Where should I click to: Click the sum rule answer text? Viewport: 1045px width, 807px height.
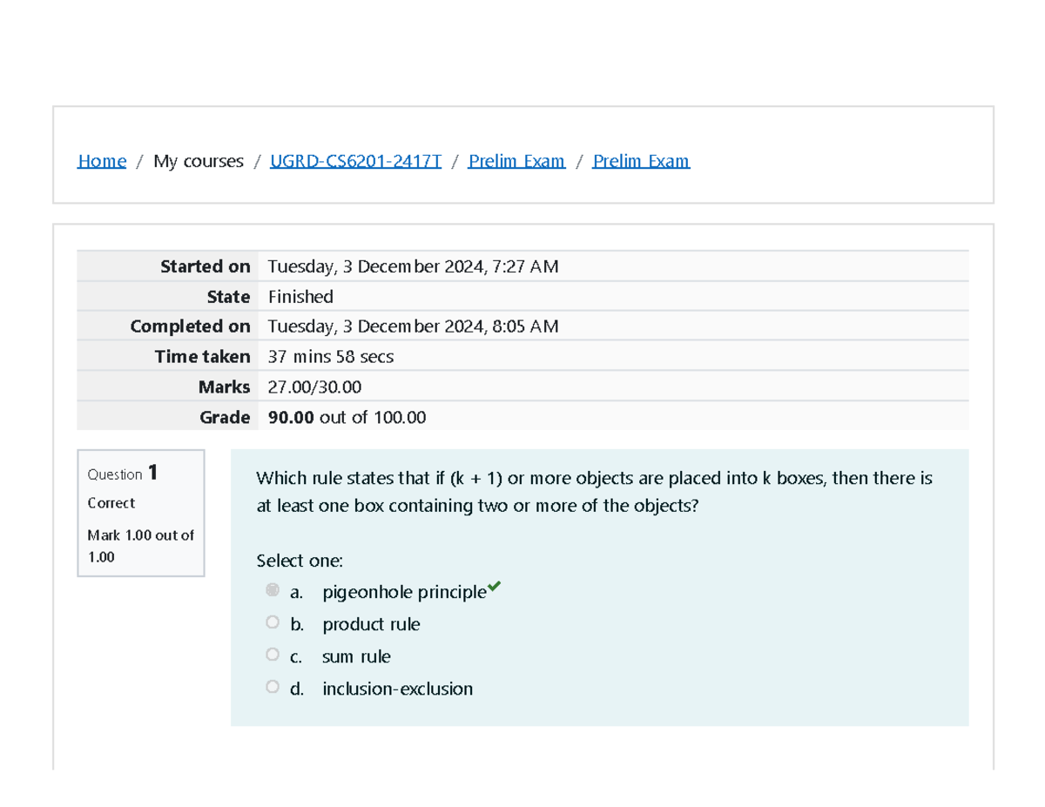(x=356, y=657)
